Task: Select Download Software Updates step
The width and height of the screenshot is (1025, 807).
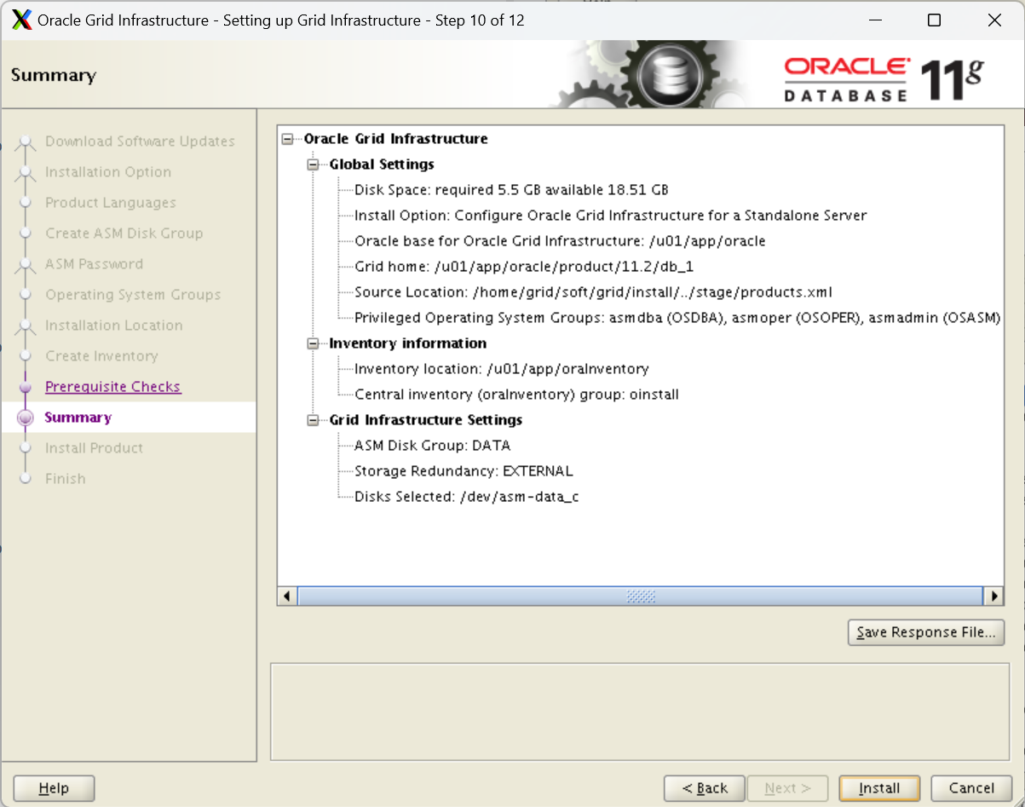Action: (140, 141)
